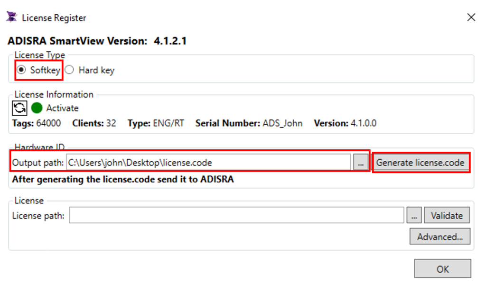
Task: Click the Clients 32 value
Action: click(x=111, y=123)
